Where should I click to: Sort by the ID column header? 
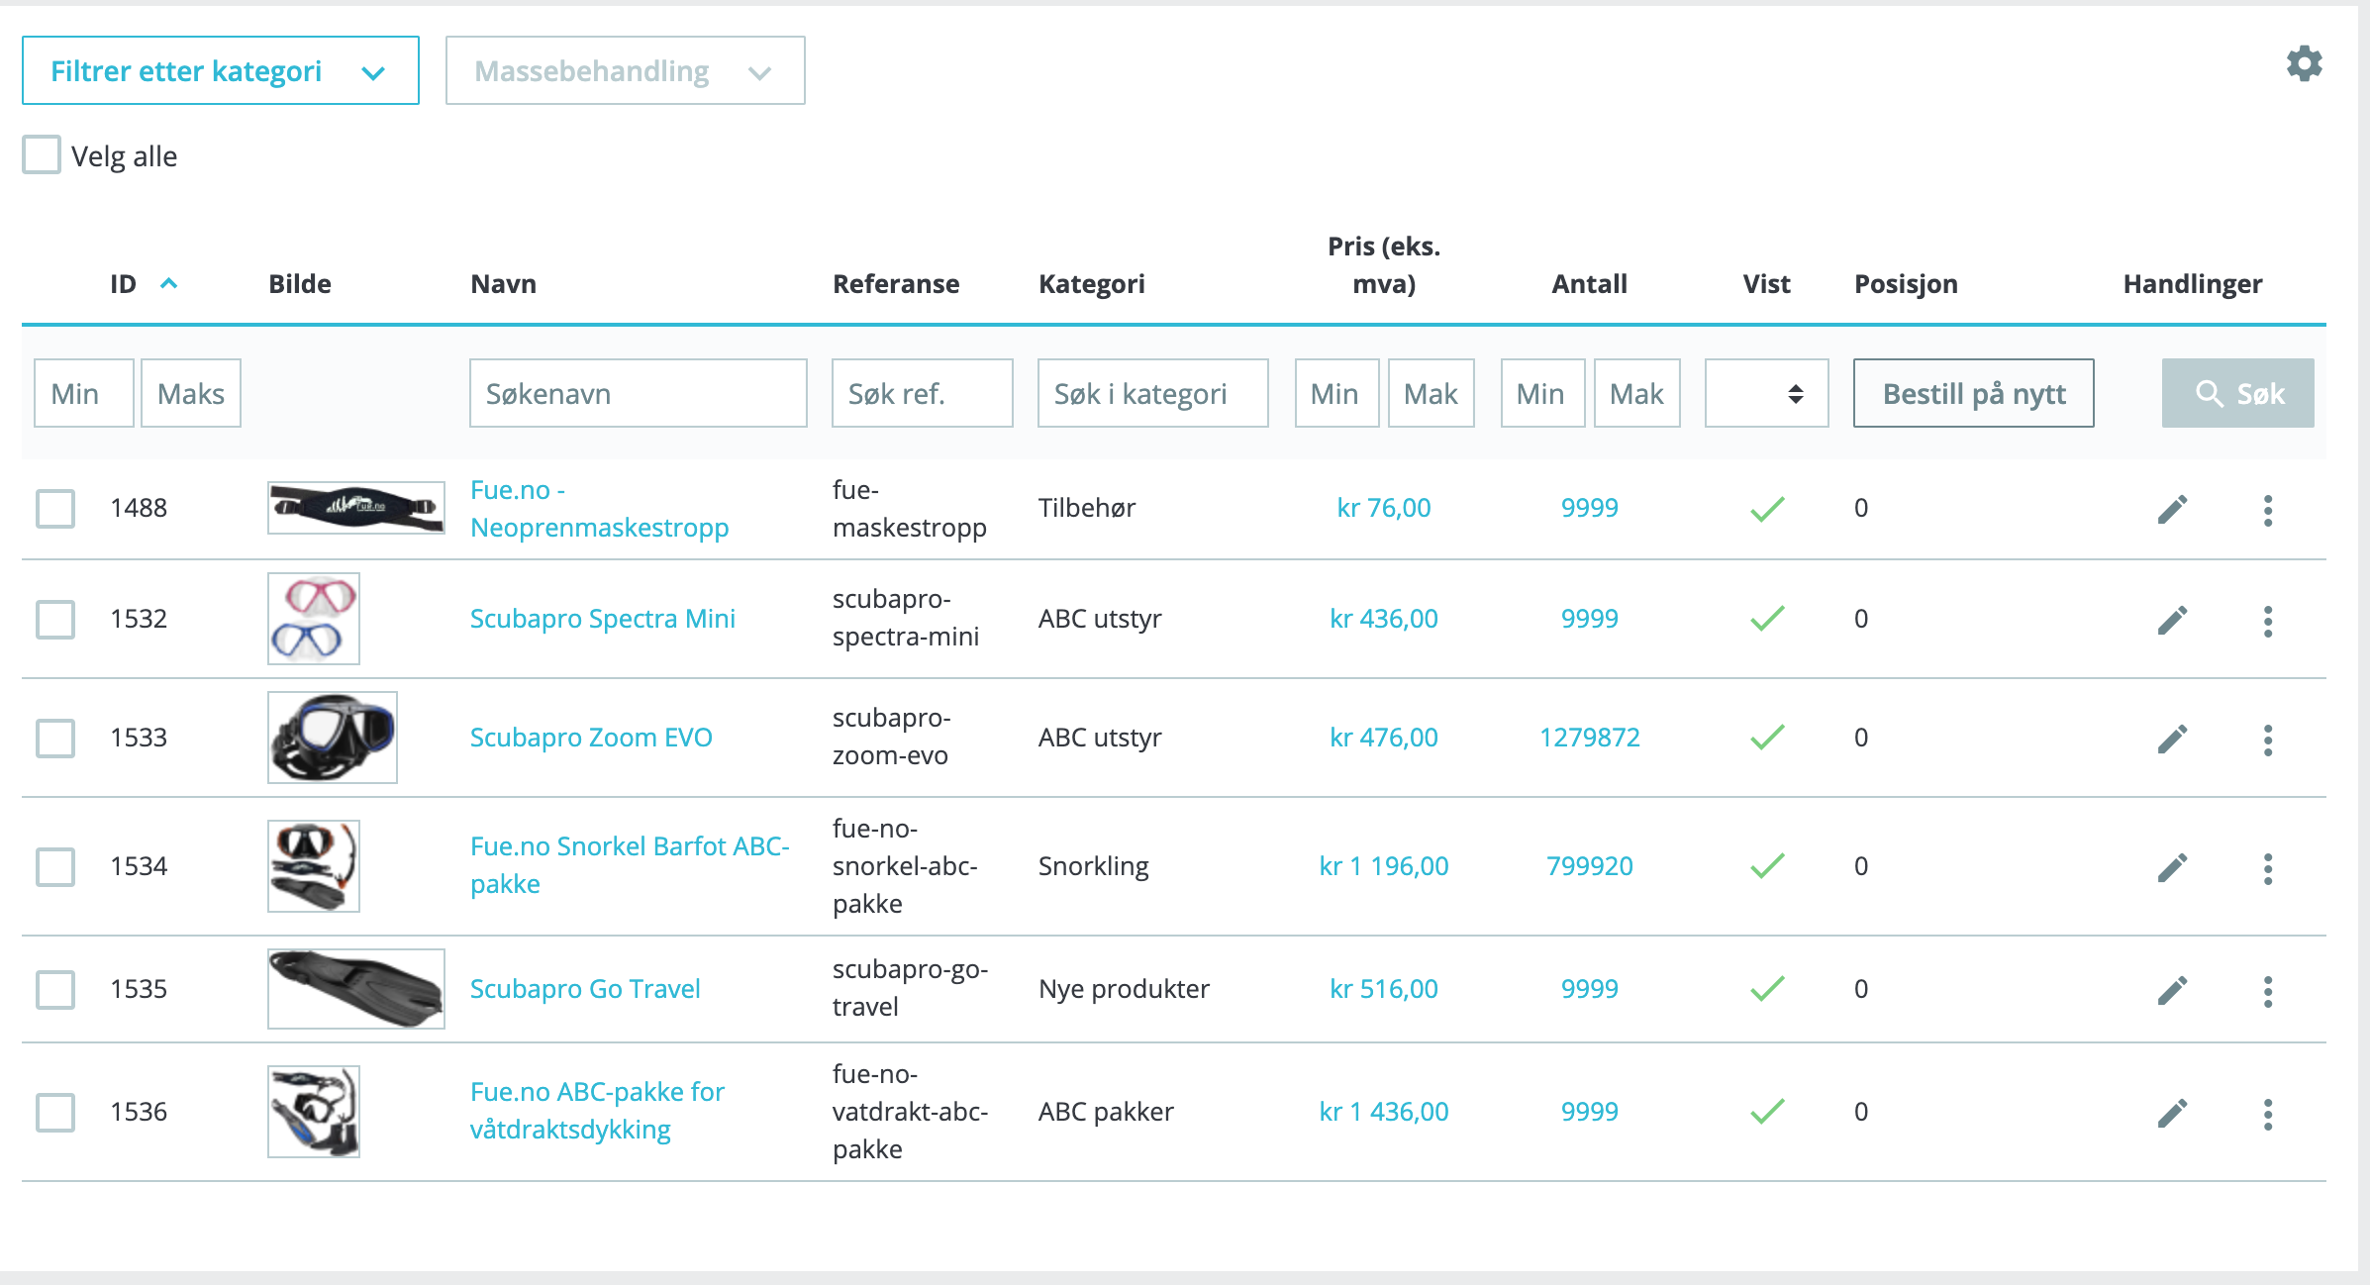124,284
